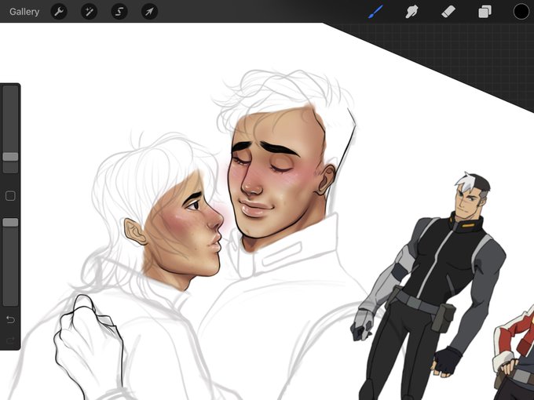Activate the Selection S-ribbon tool
This screenshot has height=400, width=534.
coord(119,12)
